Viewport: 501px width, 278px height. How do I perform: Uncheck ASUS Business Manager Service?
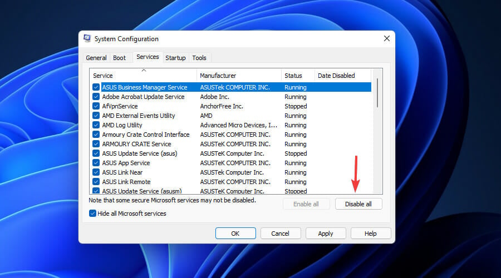pyautogui.click(x=96, y=87)
